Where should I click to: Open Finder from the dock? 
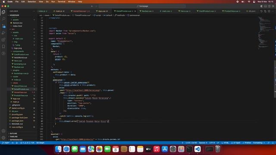point(58,149)
